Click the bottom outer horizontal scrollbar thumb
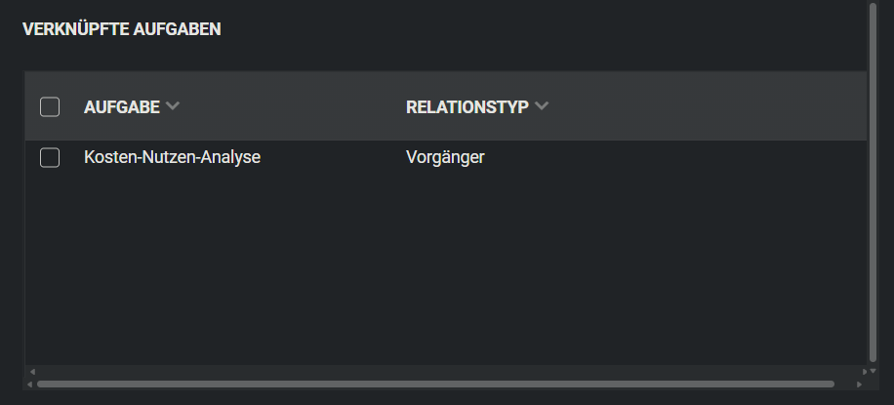The height and width of the screenshot is (405, 894). [x=434, y=385]
